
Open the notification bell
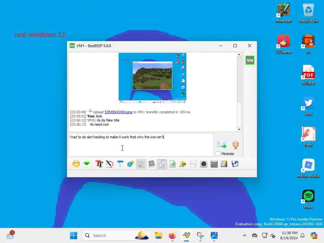[x=302, y=235]
